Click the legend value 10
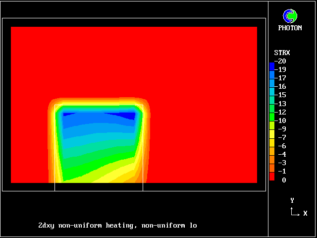 tap(282, 120)
